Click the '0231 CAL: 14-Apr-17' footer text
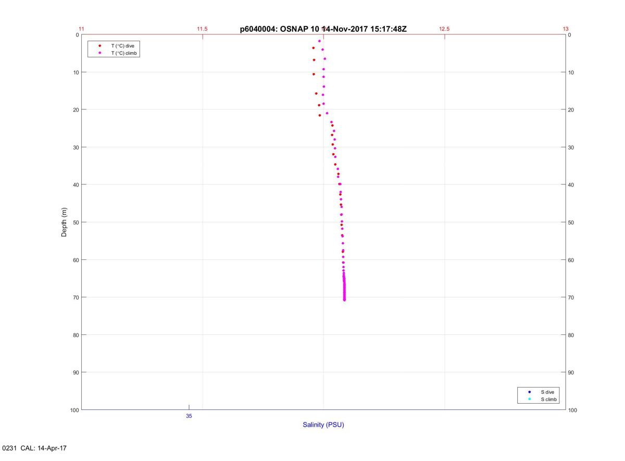The image size is (625, 461). [35, 448]
